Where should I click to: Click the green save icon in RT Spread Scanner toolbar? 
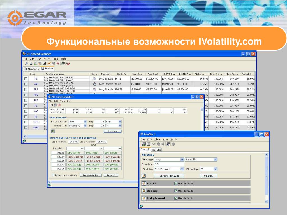point(35,63)
